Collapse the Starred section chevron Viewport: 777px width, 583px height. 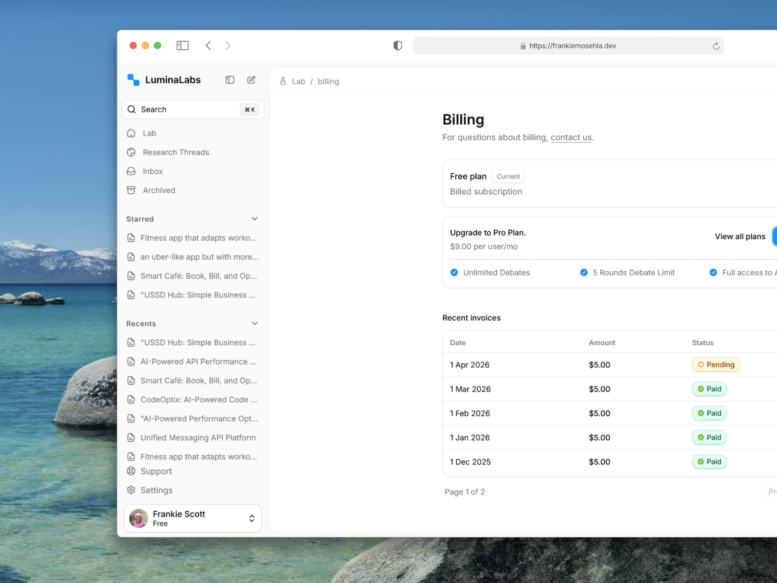click(255, 219)
